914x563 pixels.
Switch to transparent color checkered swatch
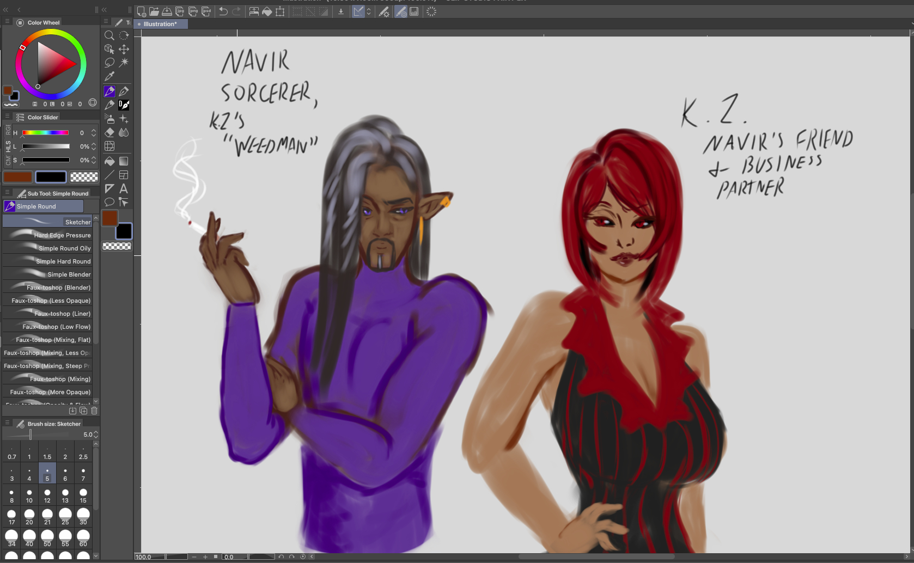click(x=84, y=176)
